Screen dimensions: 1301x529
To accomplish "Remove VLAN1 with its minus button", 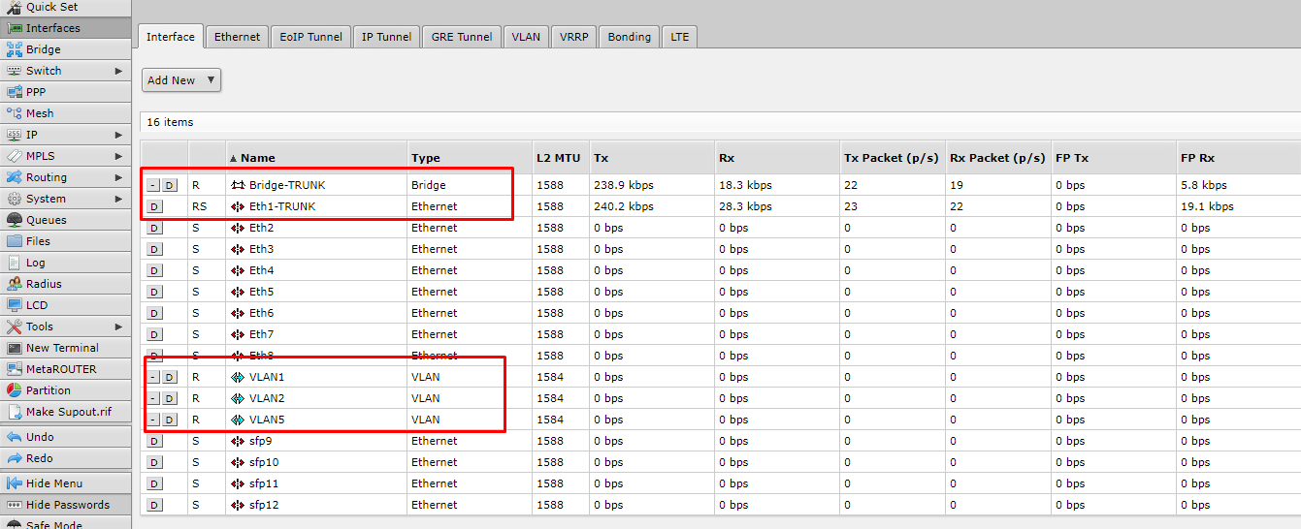I will pos(153,377).
